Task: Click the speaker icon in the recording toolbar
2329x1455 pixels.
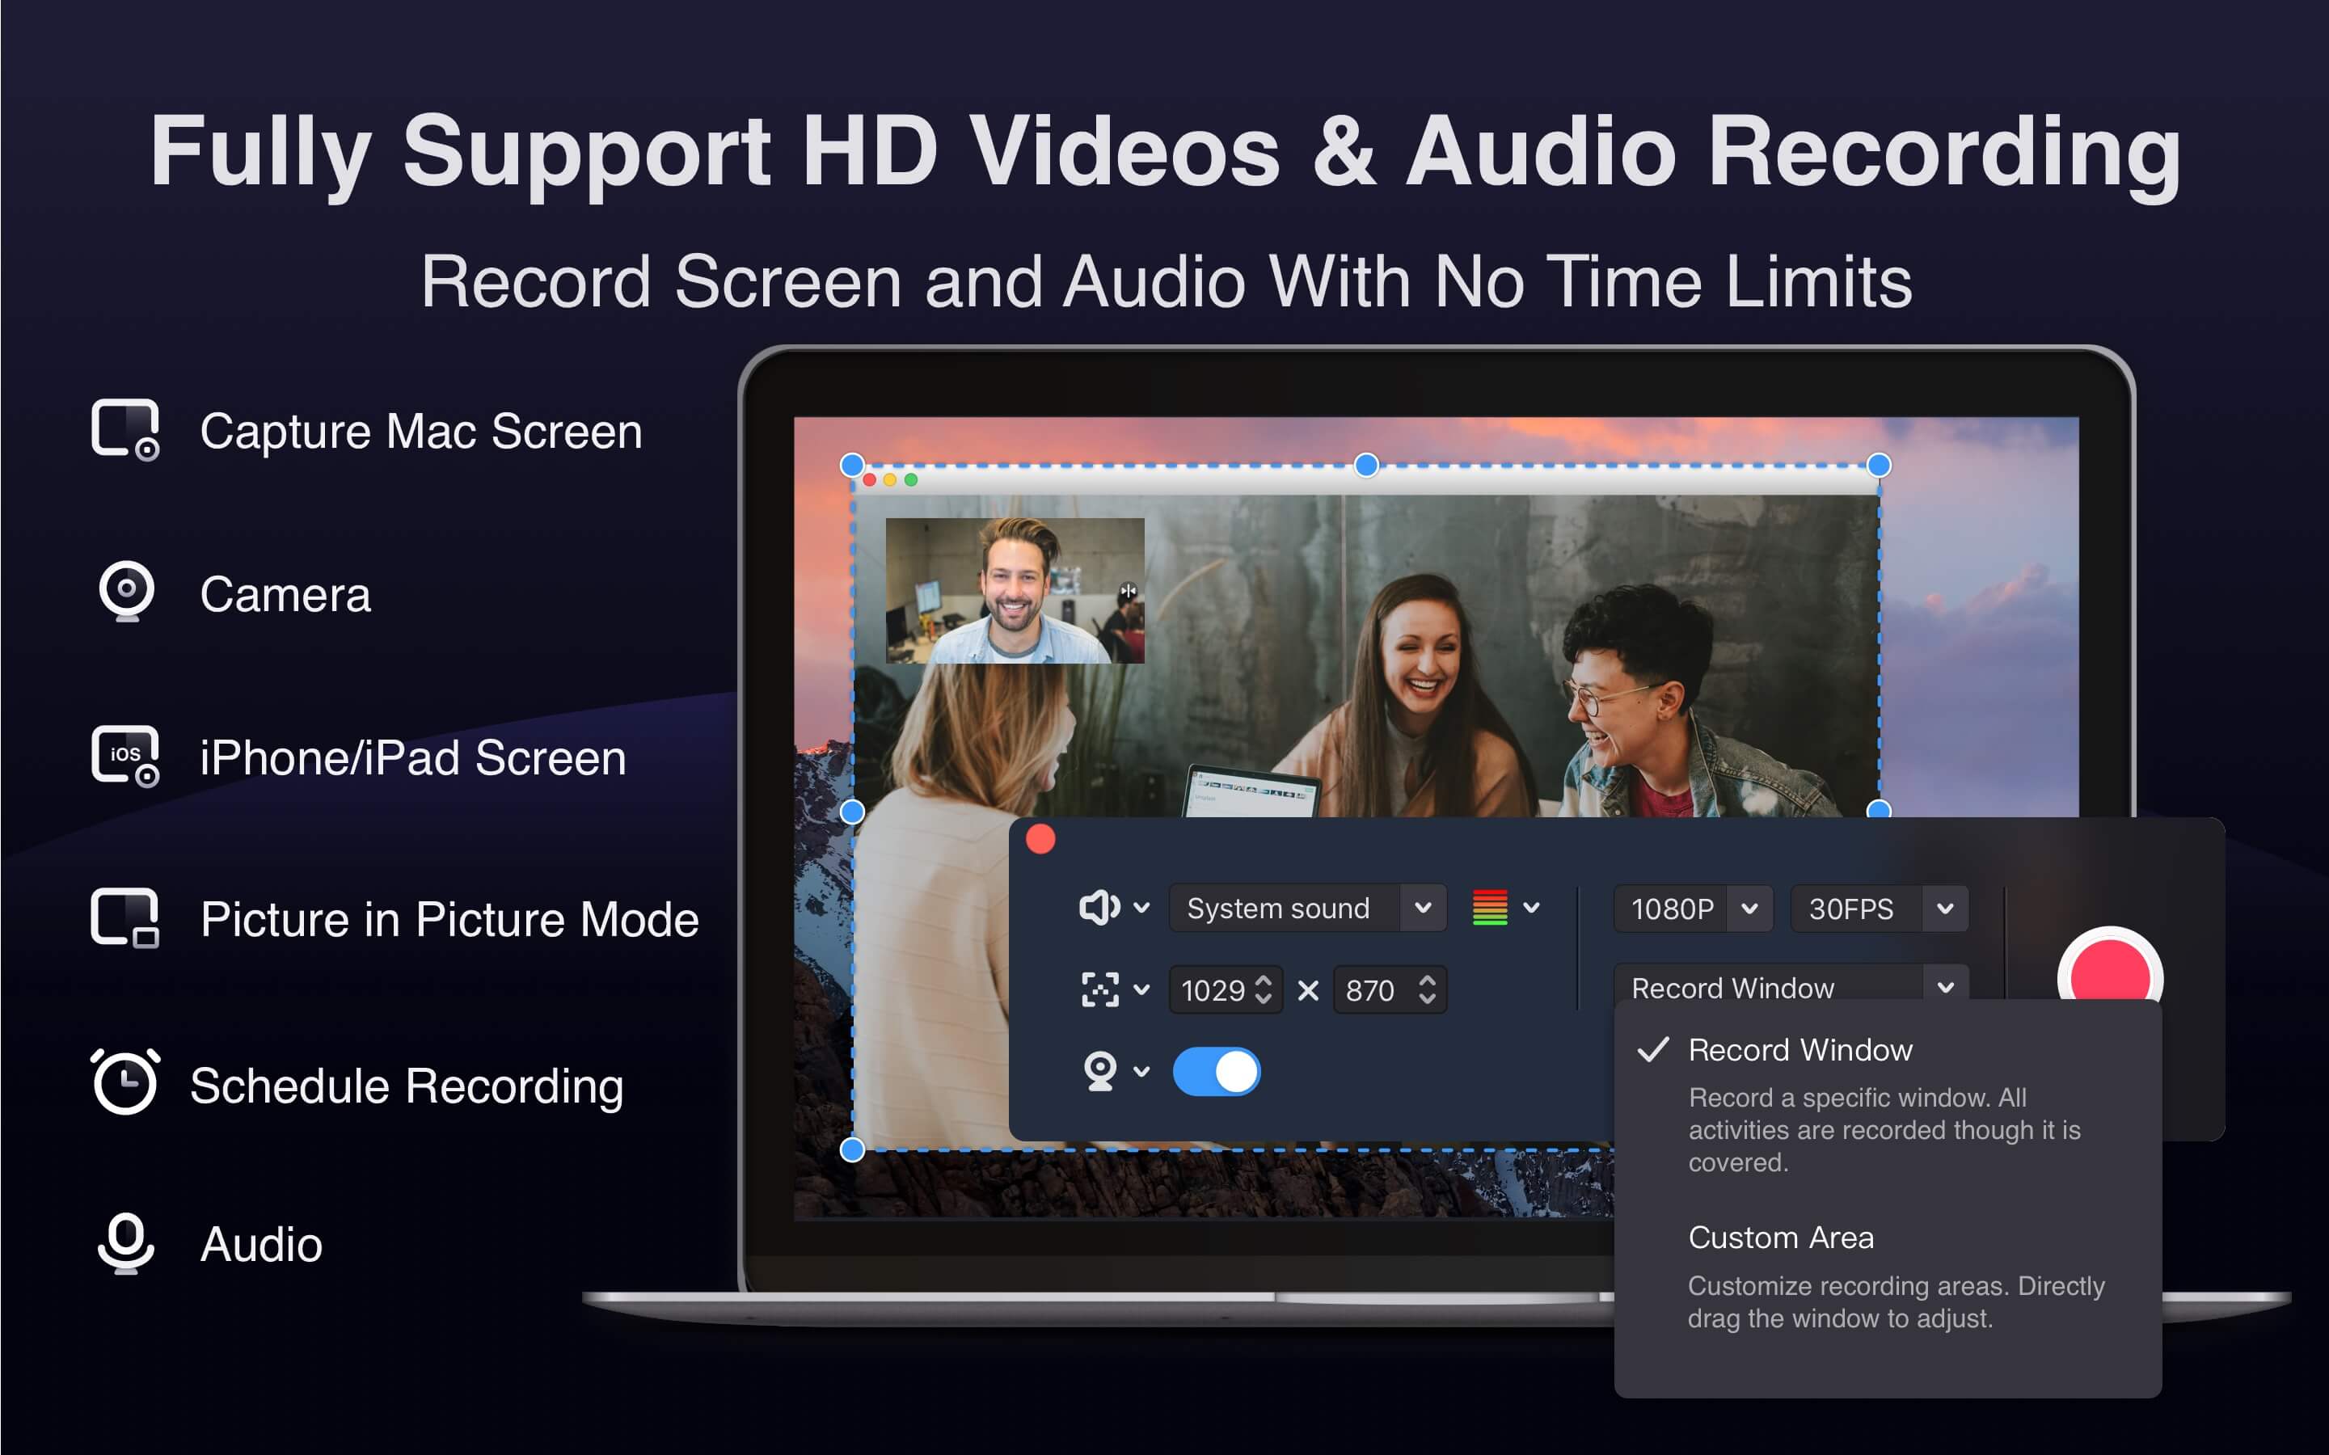Action: click(1100, 908)
